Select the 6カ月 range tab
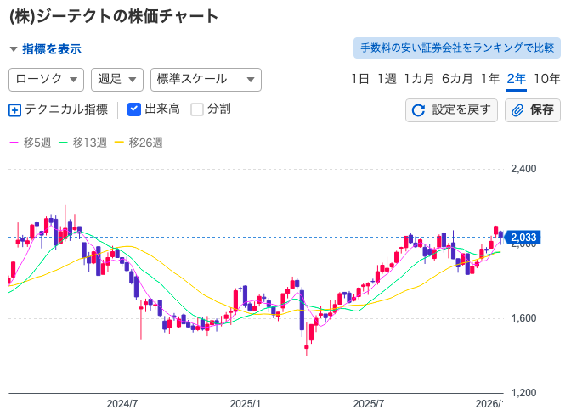Image resolution: width=571 pixels, height=415 pixels. coord(457,79)
